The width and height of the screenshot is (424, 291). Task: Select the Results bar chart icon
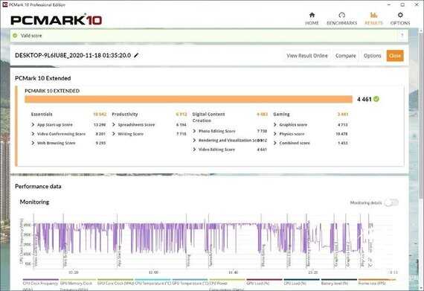pyautogui.click(x=373, y=15)
